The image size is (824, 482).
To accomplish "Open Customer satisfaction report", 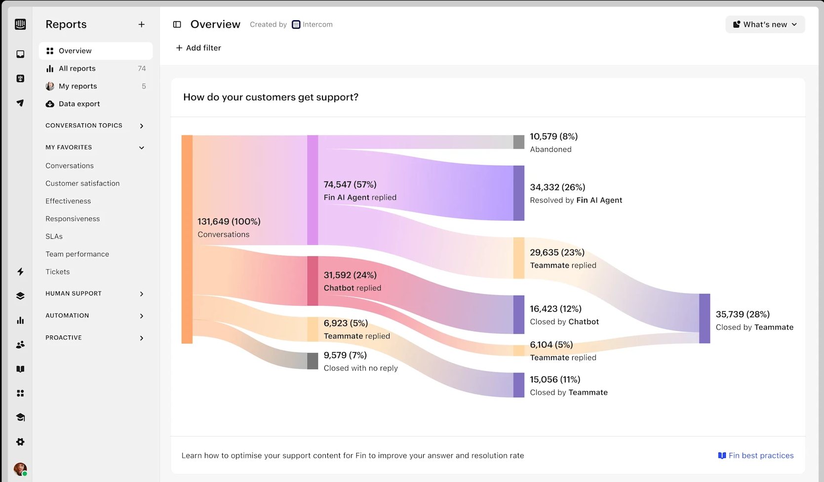I will (x=82, y=184).
